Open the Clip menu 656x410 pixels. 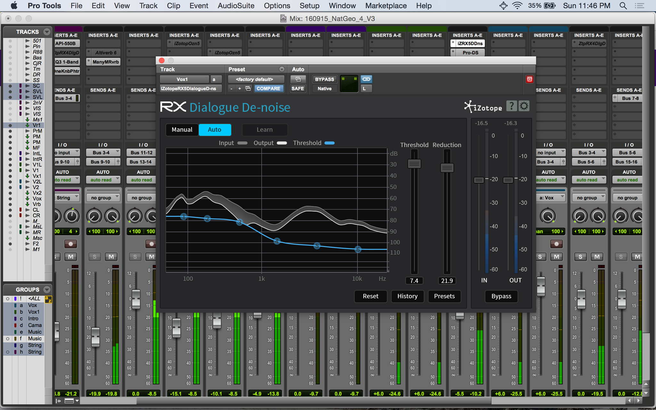[x=174, y=5]
